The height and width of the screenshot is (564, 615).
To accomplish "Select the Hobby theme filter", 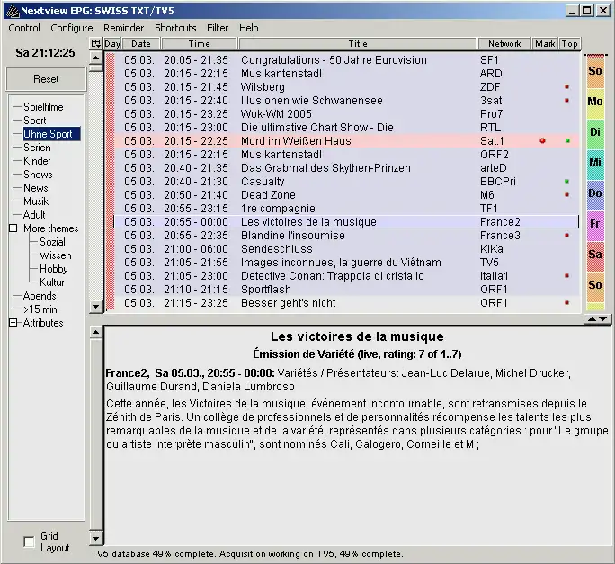I will pos(53,269).
